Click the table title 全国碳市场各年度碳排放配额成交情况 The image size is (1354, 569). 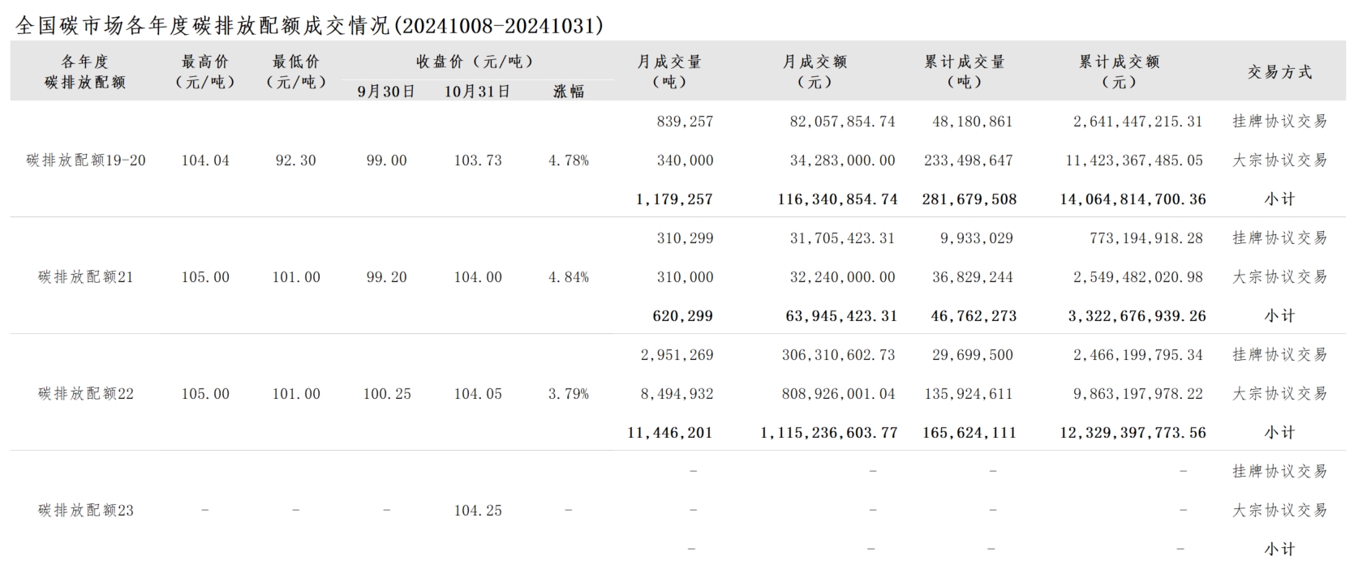click(204, 25)
